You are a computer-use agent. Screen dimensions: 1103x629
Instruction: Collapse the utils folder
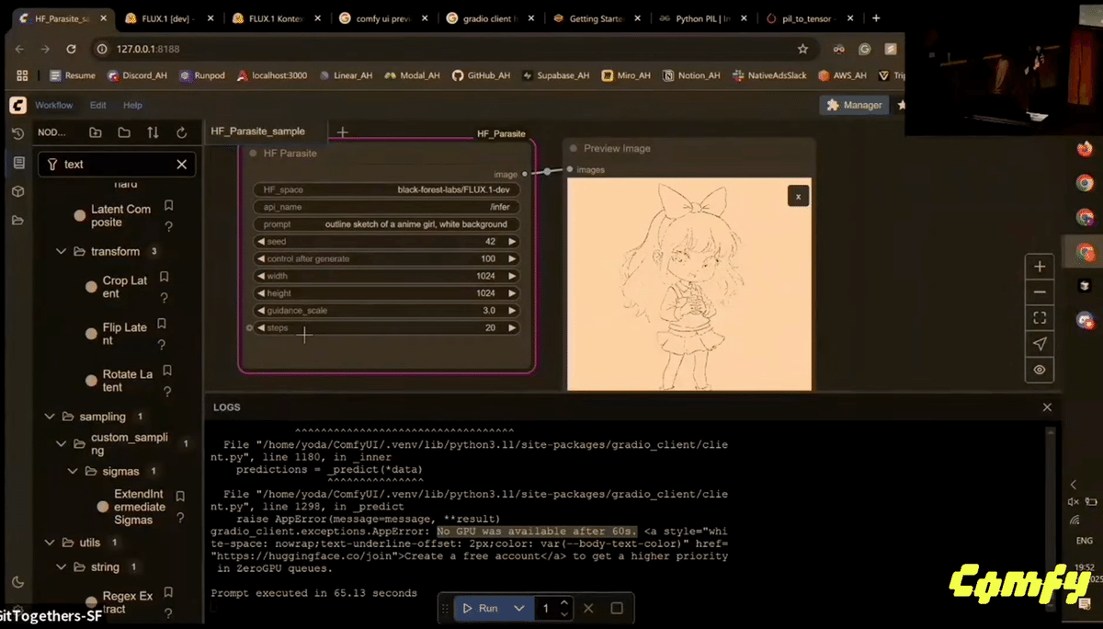pos(49,543)
